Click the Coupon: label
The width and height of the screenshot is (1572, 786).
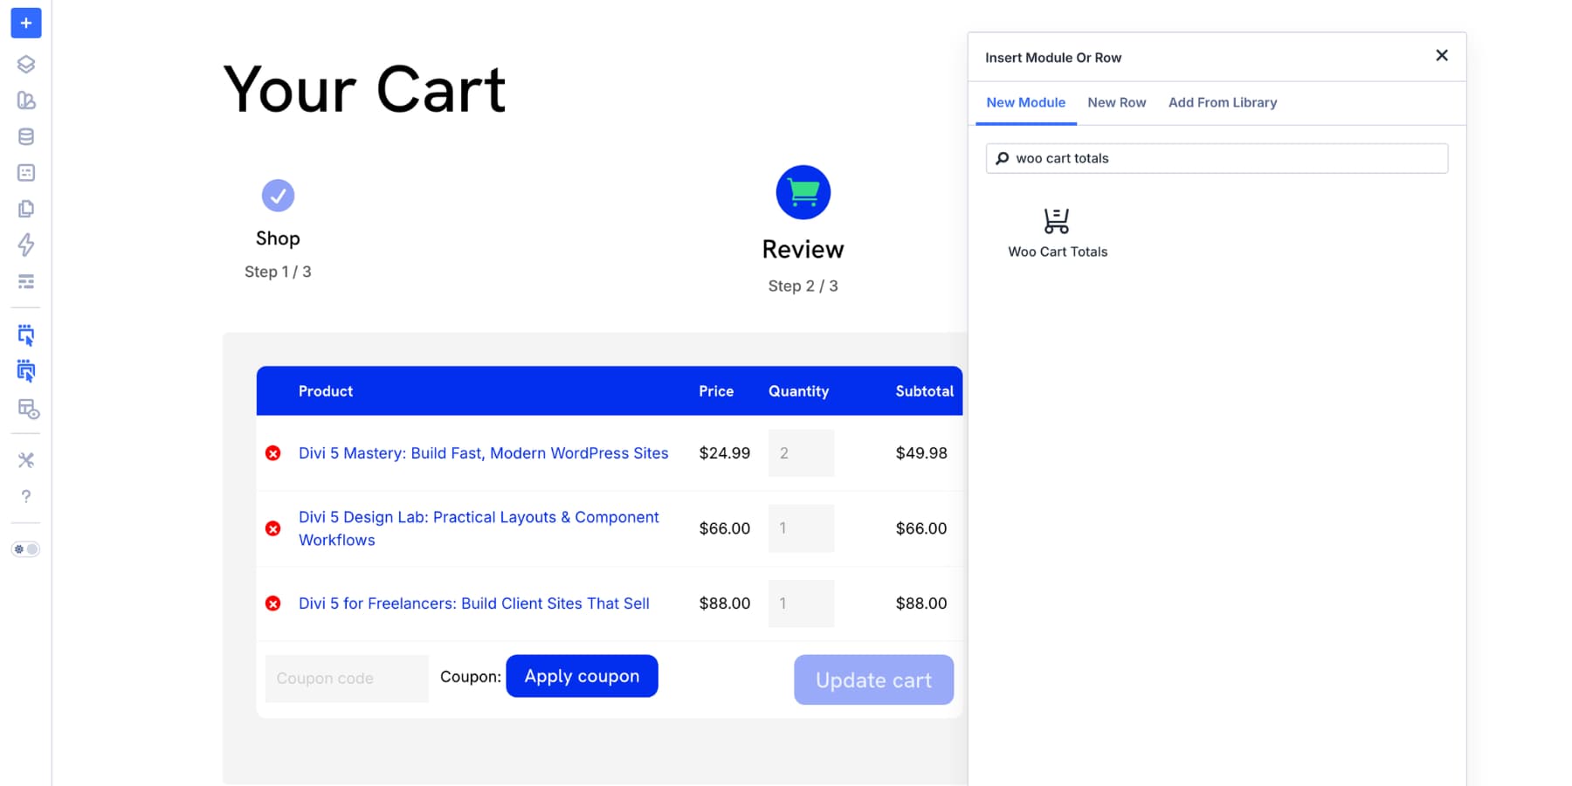coord(471,677)
